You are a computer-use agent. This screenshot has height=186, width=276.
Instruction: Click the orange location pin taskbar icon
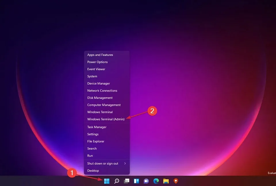click(x=175, y=181)
